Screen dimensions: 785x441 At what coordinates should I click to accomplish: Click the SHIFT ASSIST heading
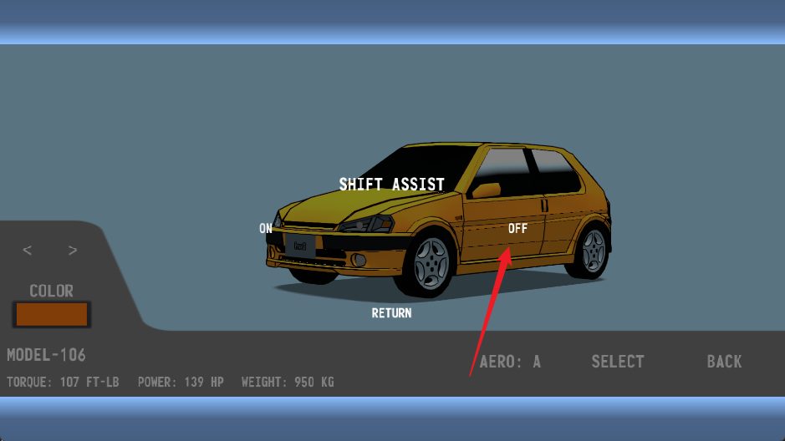pyautogui.click(x=391, y=184)
